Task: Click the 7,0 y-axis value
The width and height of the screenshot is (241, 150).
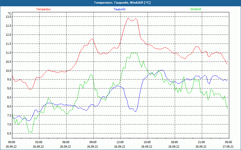Action: pyautogui.click(x=9, y=124)
